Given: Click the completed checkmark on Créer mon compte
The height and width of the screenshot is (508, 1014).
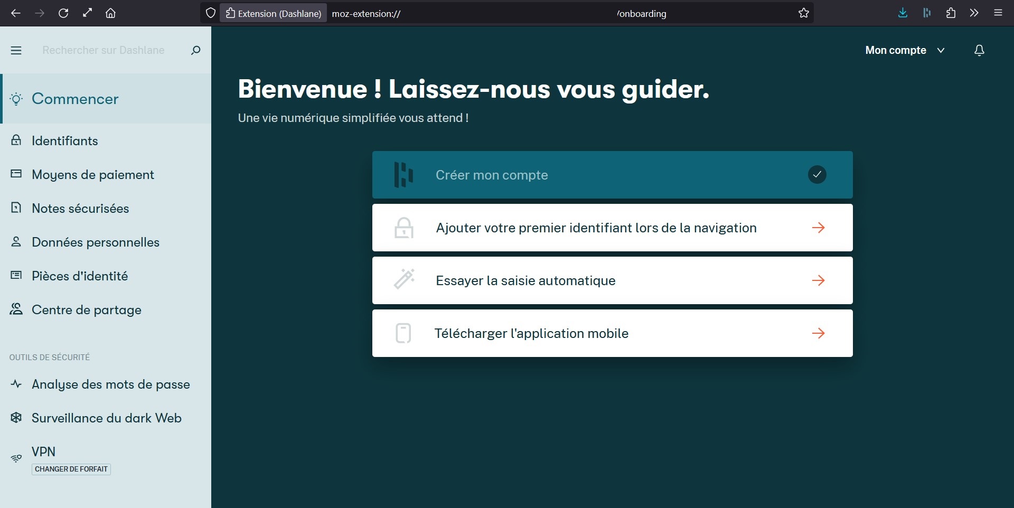Looking at the screenshot, I should pos(817,175).
